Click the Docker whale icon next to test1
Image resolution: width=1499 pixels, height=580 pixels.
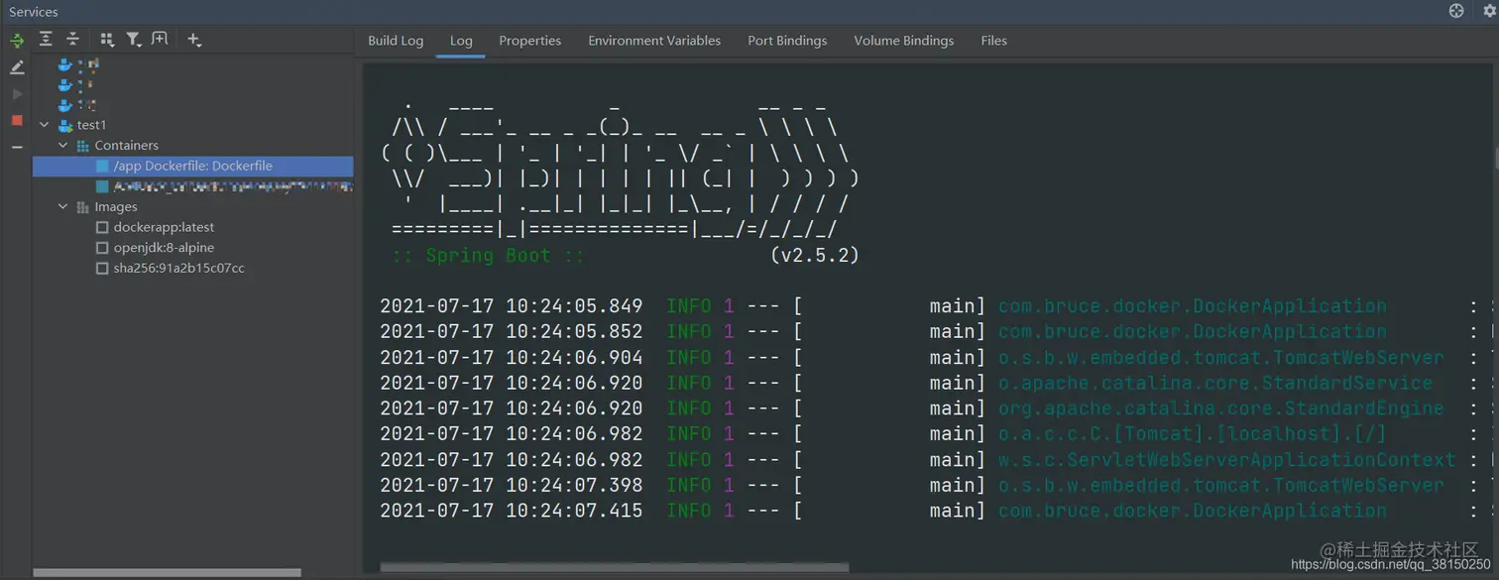(65, 125)
